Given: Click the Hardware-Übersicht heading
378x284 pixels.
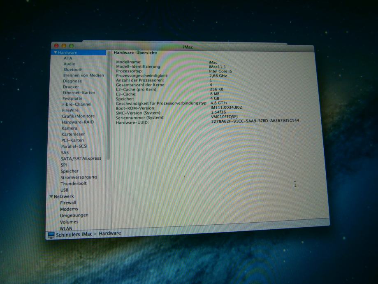Looking at the screenshot, I should [135, 53].
